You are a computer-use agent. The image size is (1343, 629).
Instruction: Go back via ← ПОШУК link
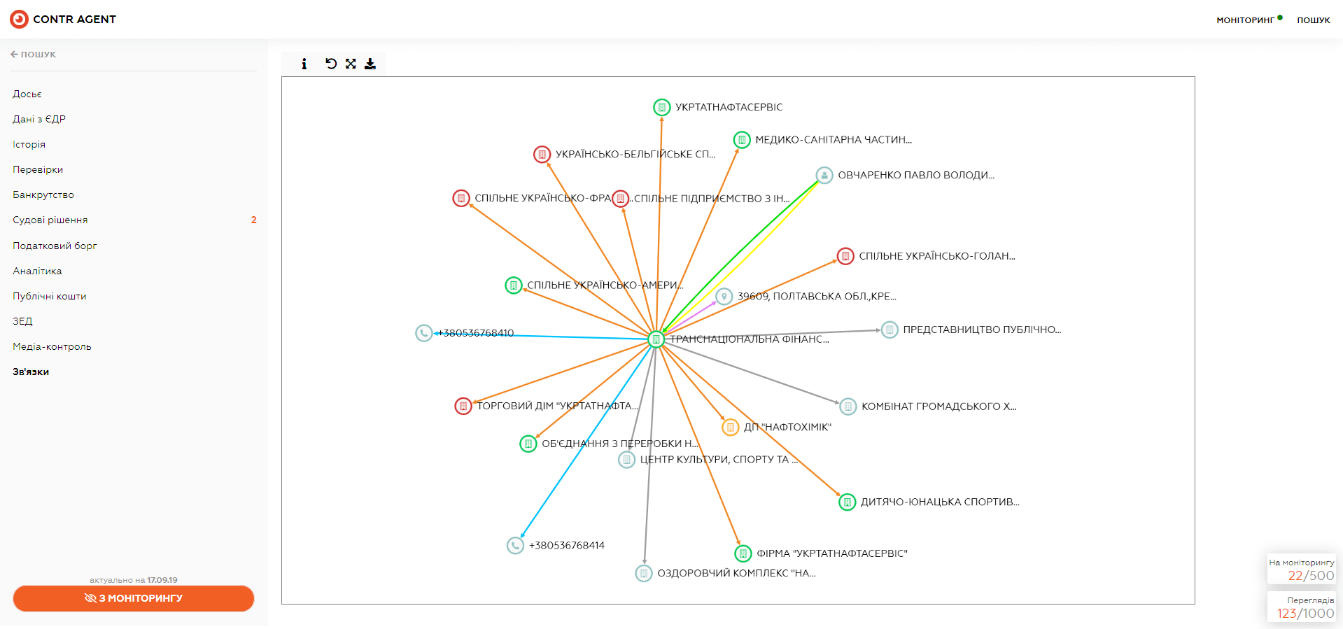[33, 54]
